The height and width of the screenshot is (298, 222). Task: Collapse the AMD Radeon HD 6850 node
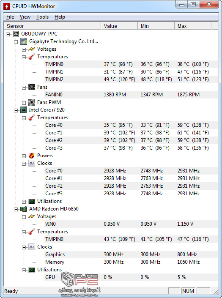point(16,209)
